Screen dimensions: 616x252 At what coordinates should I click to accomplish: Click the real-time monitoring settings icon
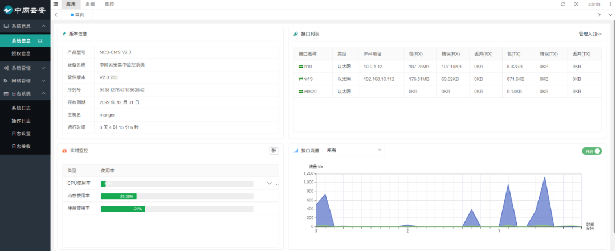pyautogui.click(x=274, y=151)
